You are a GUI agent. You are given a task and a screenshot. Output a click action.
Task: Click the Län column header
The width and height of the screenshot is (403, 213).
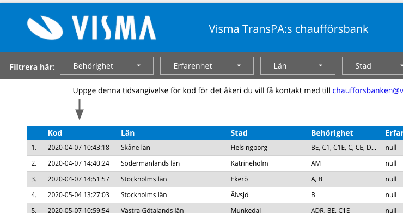(x=128, y=133)
